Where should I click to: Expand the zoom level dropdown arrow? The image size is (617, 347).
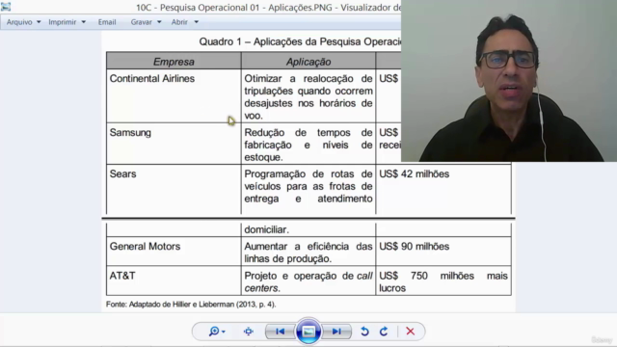click(x=224, y=332)
